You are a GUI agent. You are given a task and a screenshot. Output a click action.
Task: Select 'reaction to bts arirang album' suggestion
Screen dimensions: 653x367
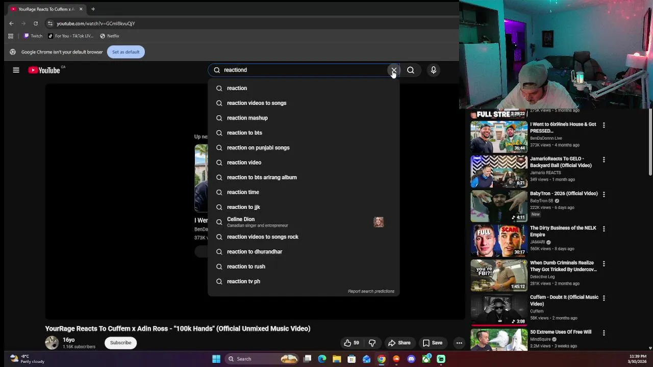304,177
